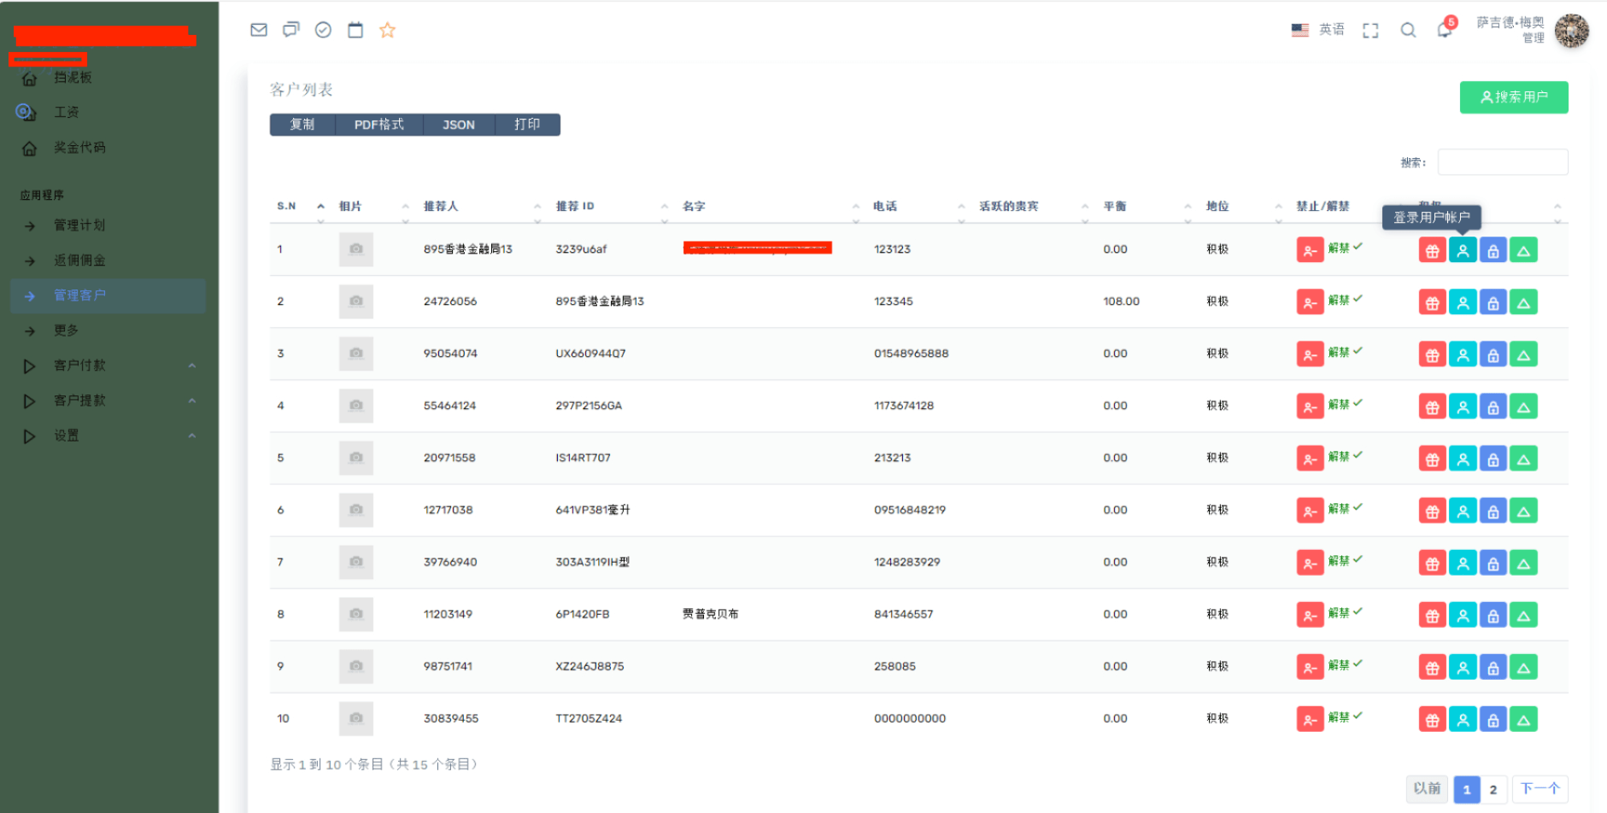Screen dimensions: 1607x813
Task: Expand the 设置 menu in the sidebar
Action: click(66, 436)
